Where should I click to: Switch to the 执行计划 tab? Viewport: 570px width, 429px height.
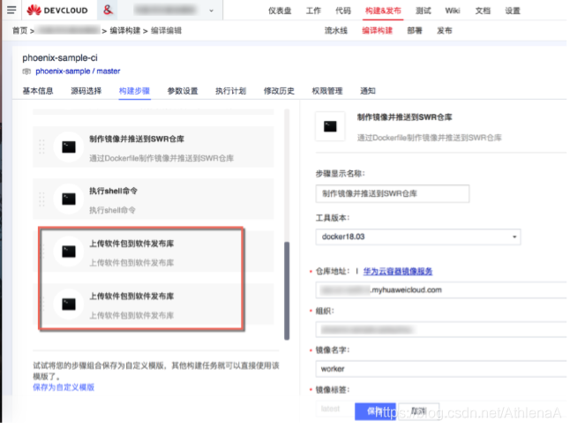point(230,91)
